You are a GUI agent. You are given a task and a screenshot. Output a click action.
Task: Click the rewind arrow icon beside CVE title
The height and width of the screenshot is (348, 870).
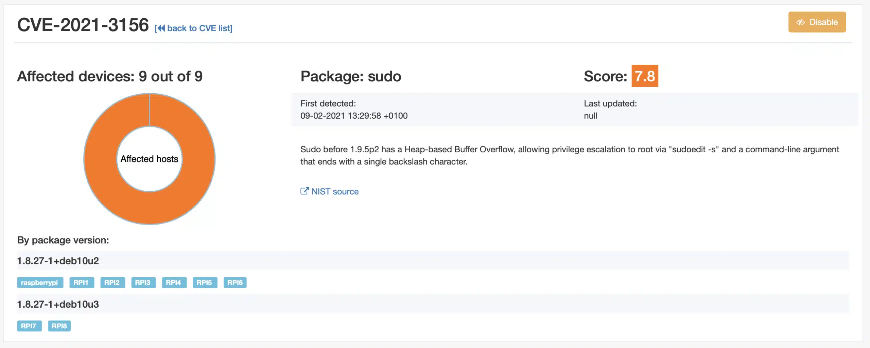click(x=161, y=28)
